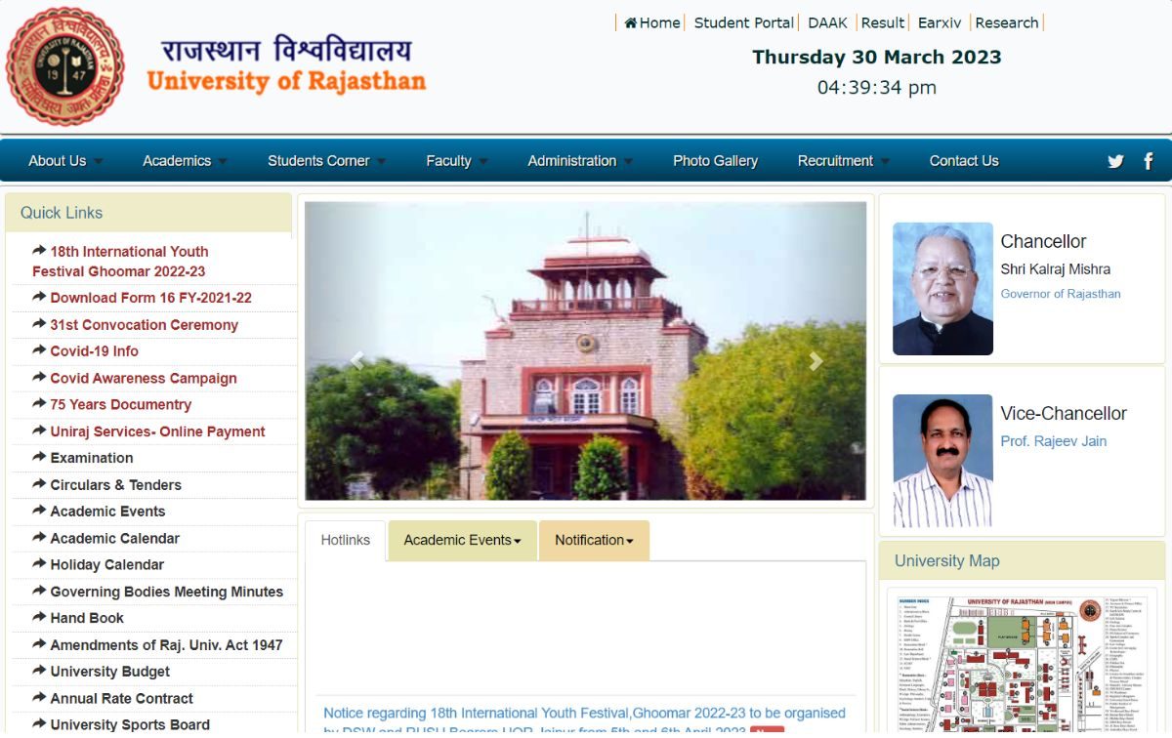
Task: Go to previous slide in the carousel
Action: 356,361
